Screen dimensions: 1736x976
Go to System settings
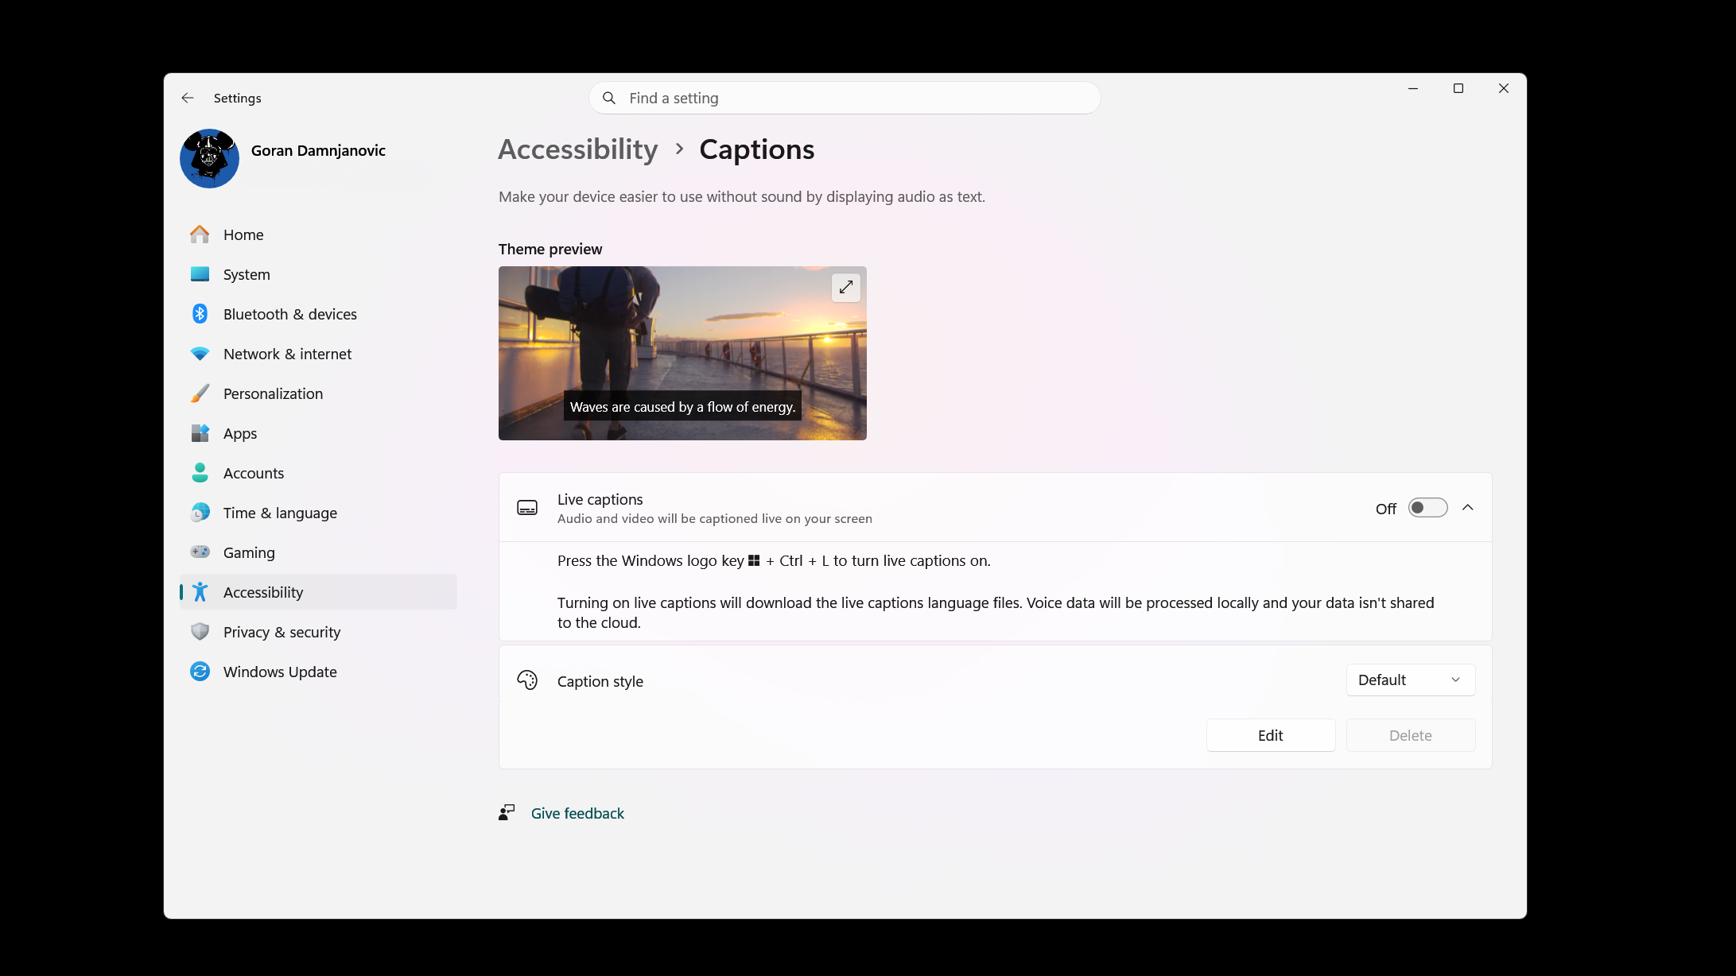tap(318, 274)
